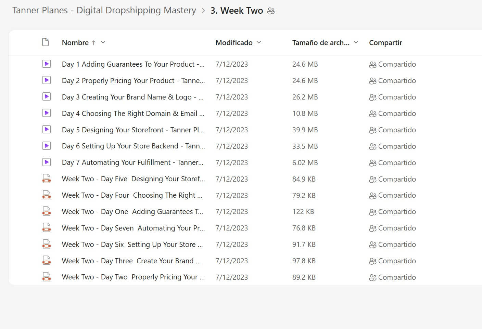This screenshot has width=482, height=329.
Task: Click the PDF icon for Week Two Day Two
Action: tap(47, 277)
